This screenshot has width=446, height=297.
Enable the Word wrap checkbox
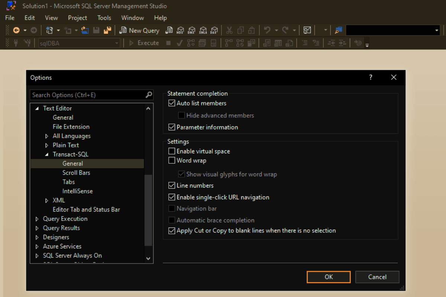coord(172,161)
